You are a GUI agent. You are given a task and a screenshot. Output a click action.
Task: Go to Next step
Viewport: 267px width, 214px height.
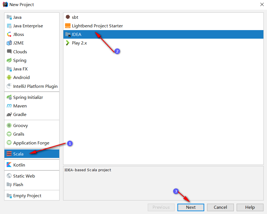coord(191,207)
